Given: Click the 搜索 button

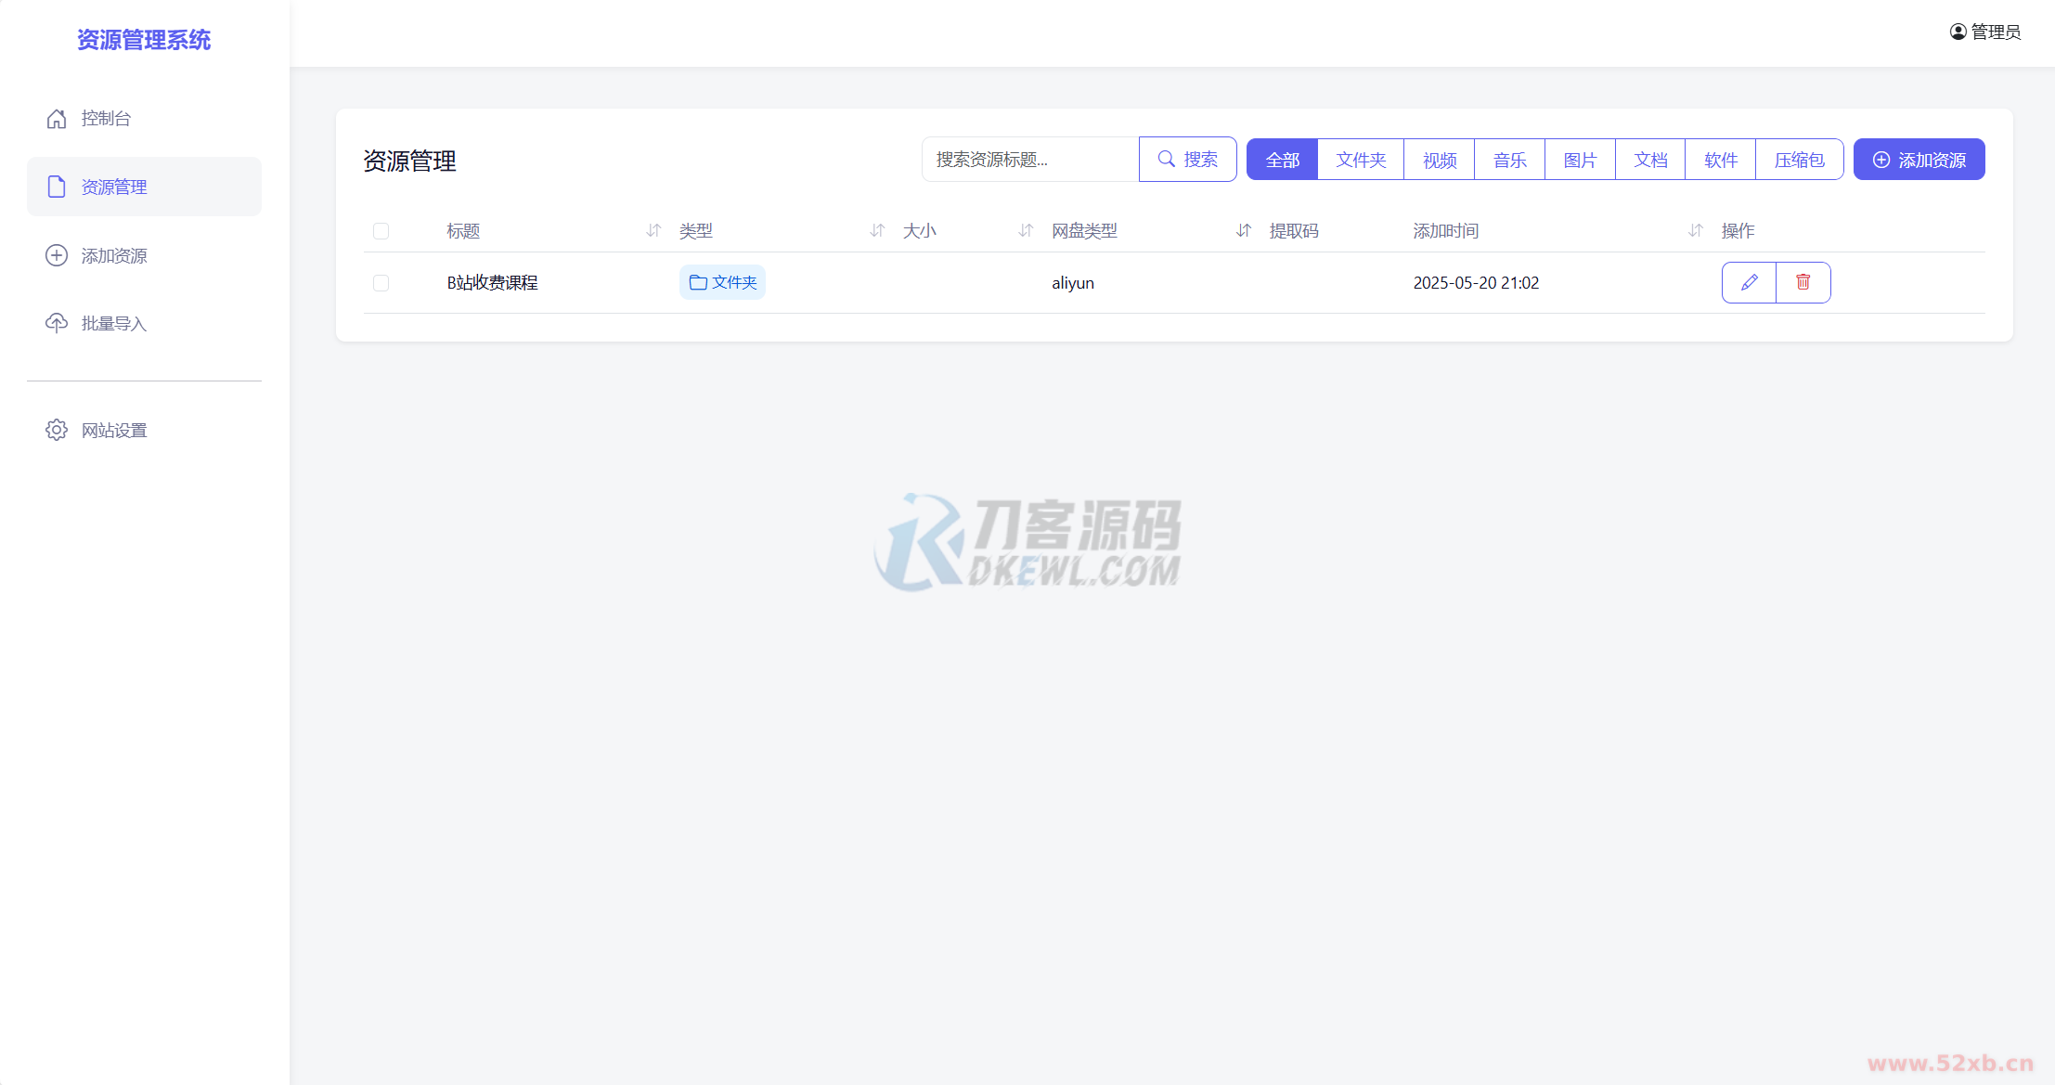Looking at the screenshot, I should [1187, 160].
